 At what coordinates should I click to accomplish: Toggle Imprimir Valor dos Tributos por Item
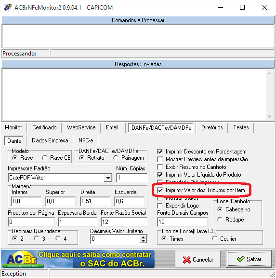click(160, 190)
